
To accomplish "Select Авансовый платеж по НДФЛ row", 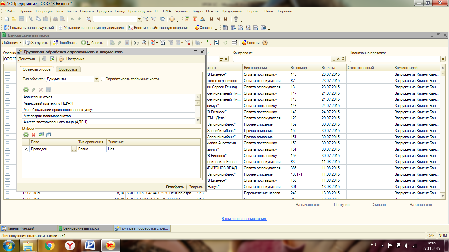I will pyautogui.click(x=109, y=103).
